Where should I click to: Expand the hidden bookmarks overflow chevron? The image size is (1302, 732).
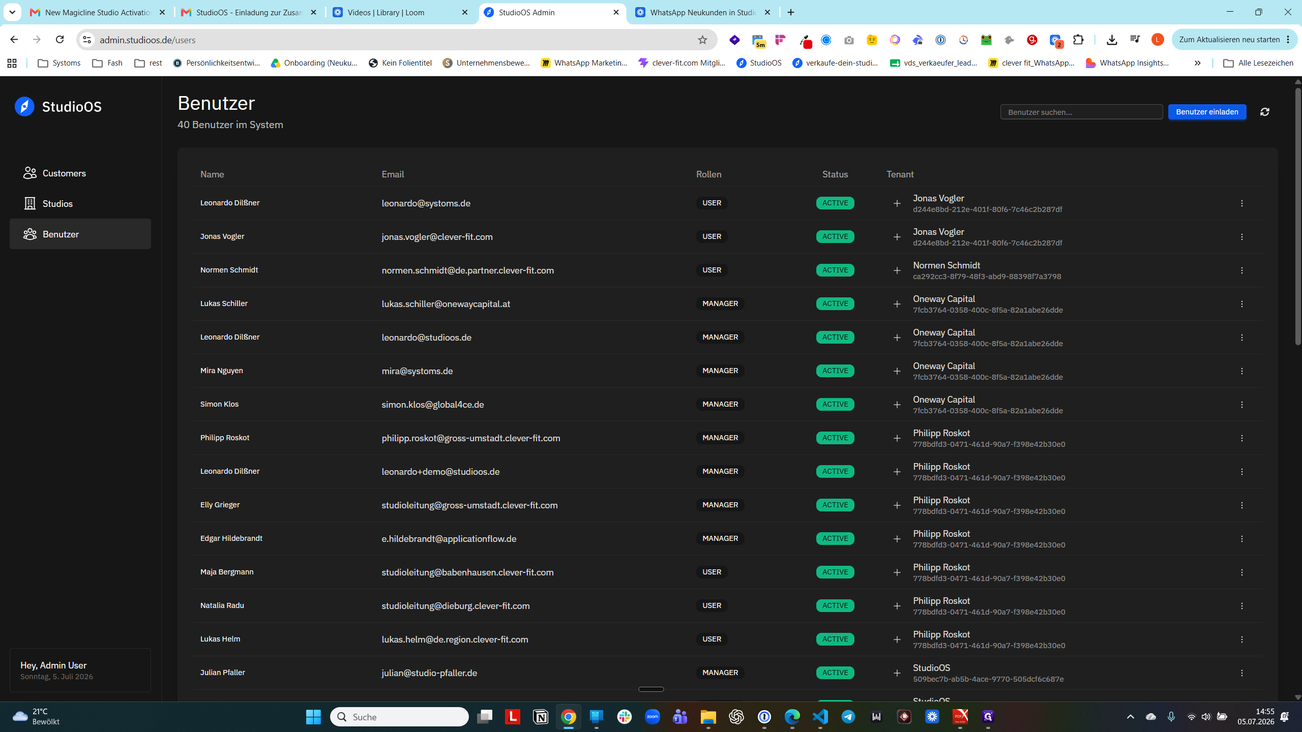click(1197, 63)
